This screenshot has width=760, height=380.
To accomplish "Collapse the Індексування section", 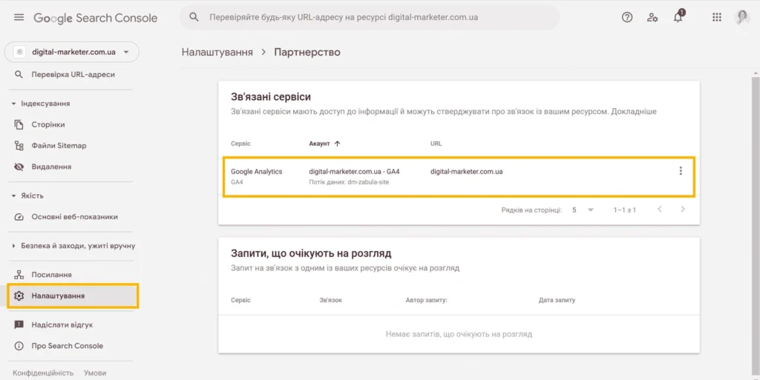I will (x=42, y=104).
